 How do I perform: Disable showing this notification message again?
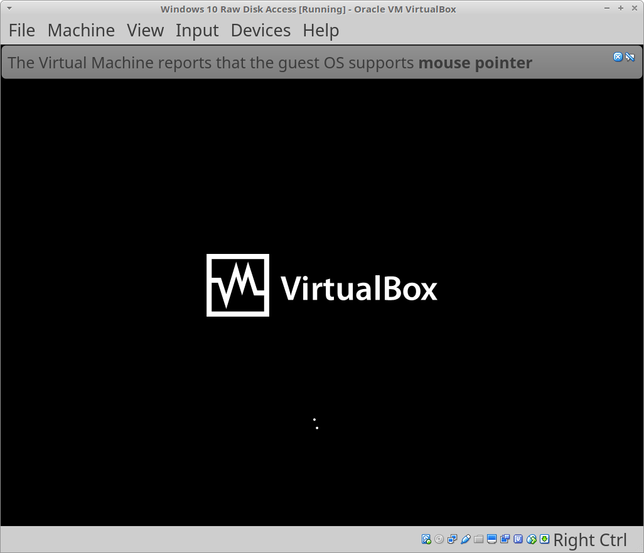click(x=630, y=56)
